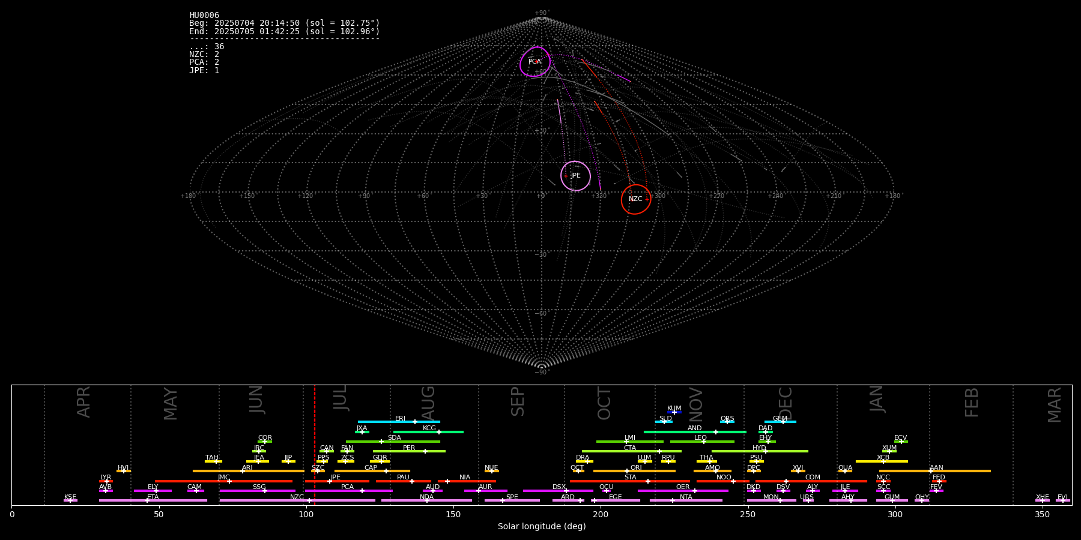This screenshot has height=540, width=1081.
Task: Click the SPE shower label in timeline
Action: pos(512,497)
